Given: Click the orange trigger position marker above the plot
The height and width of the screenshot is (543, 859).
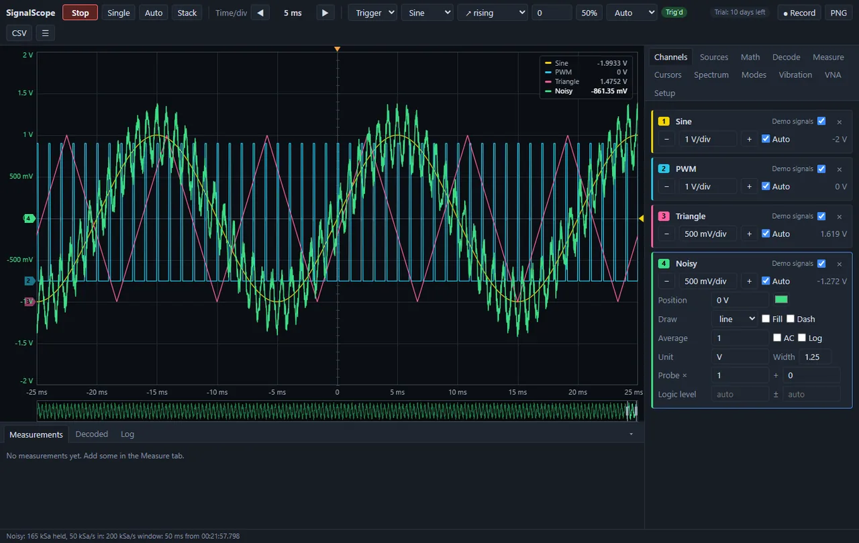Looking at the screenshot, I should [x=337, y=49].
